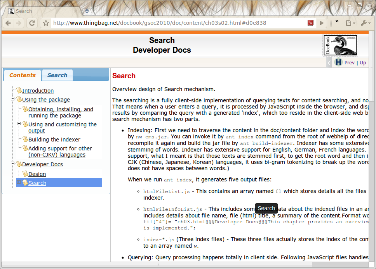
Task: Click the back navigation arrow
Action: coord(8,23)
